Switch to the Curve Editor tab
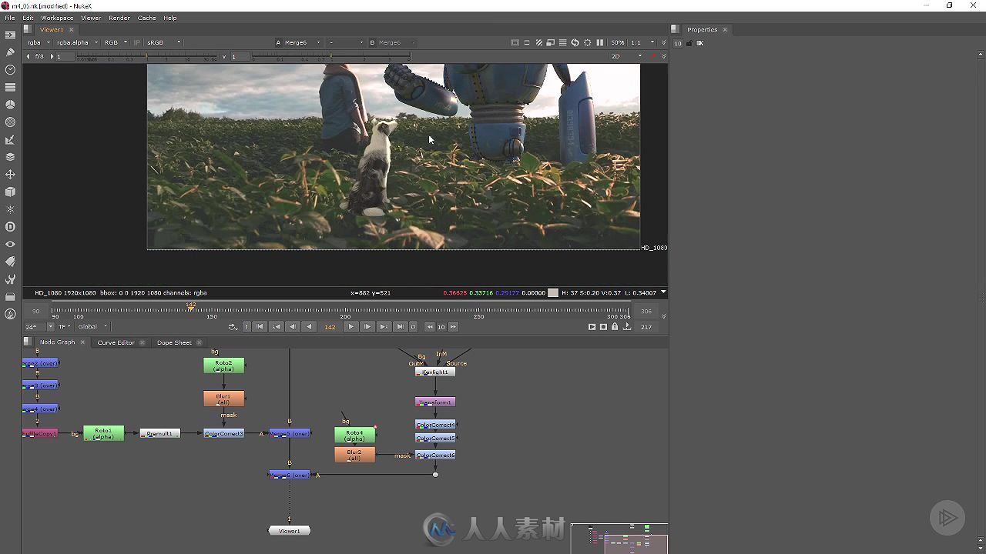The image size is (986, 554). [116, 342]
